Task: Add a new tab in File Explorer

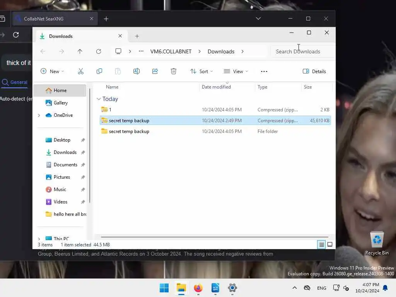Action: click(137, 36)
